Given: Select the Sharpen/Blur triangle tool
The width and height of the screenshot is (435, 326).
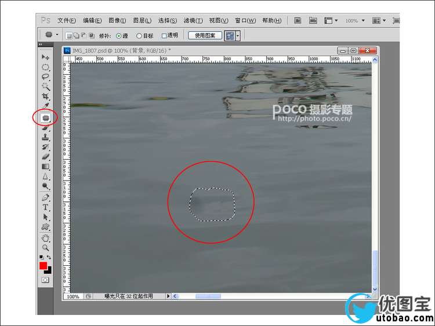Looking at the screenshot, I should point(45,177).
